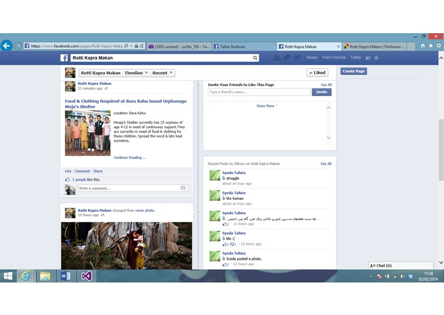Image resolution: width=444 pixels, height=315 pixels.
Task: Close the active Rotti Kapra Makan tab
Action: tap(338, 47)
